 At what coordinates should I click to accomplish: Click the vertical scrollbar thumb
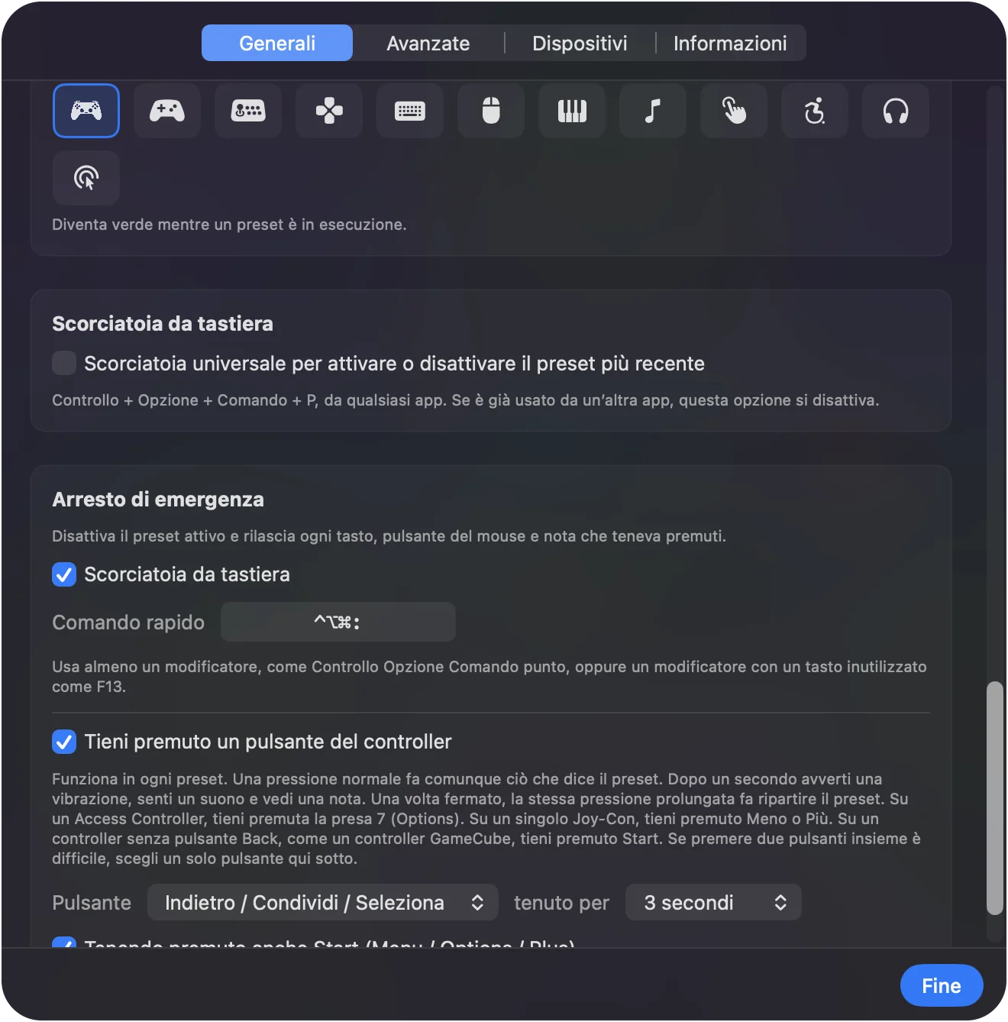[994, 798]
